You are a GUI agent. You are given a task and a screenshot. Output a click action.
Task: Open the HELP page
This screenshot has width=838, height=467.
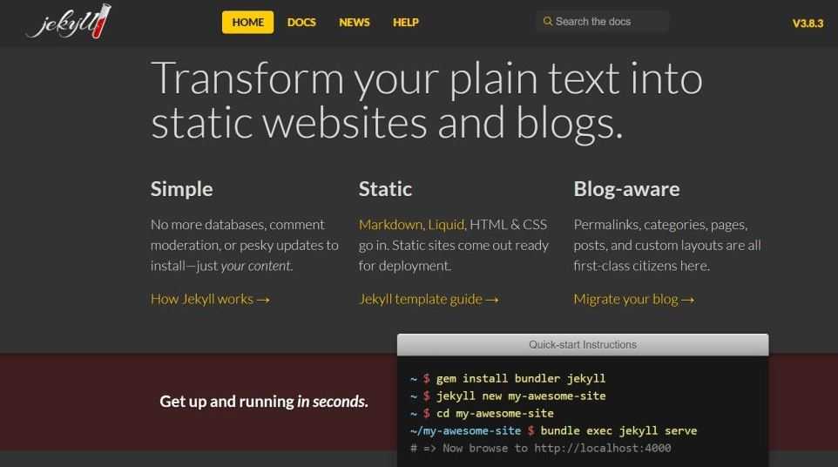406,23
